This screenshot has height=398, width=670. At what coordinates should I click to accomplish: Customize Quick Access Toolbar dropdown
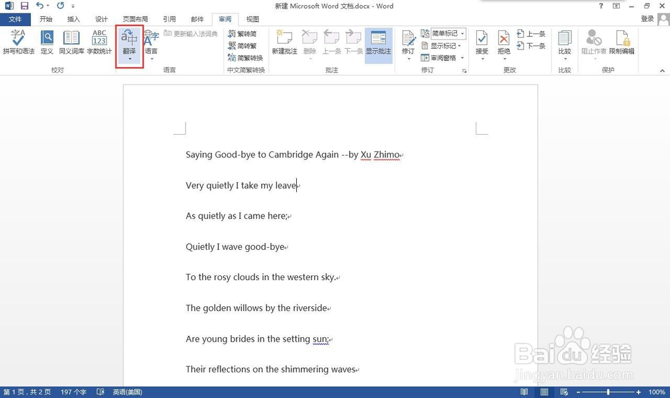73,6
